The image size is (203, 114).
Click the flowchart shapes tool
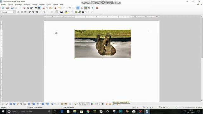[43, 104]
